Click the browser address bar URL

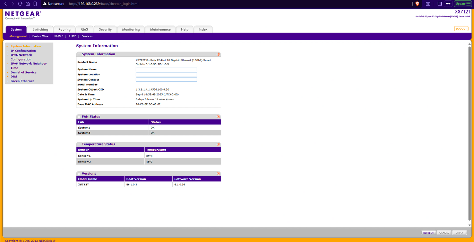click(104, 3)
